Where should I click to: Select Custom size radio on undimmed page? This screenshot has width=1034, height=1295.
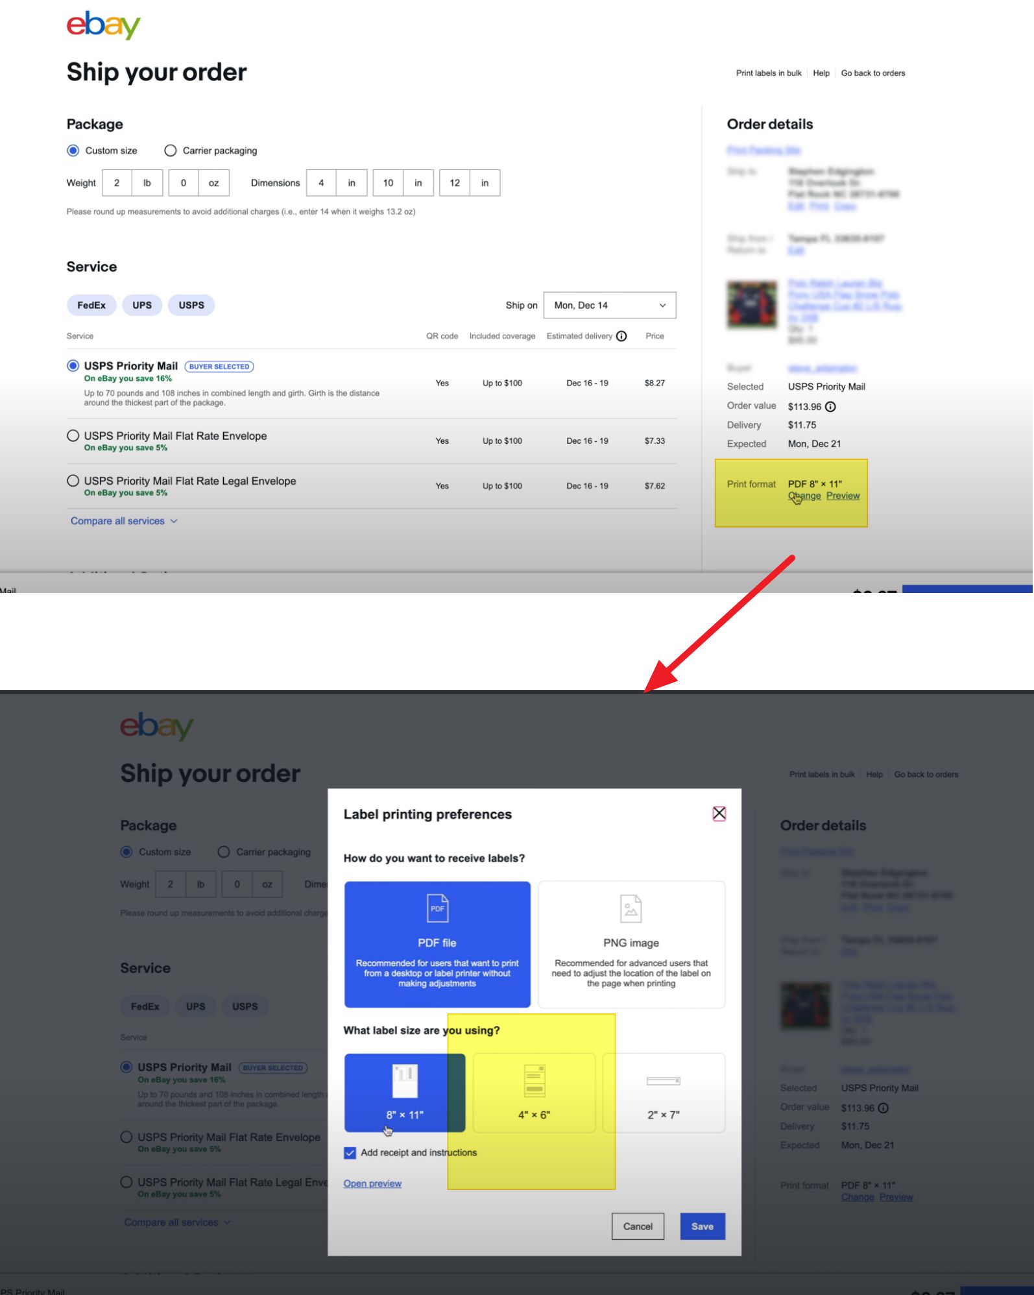[73, 151]
